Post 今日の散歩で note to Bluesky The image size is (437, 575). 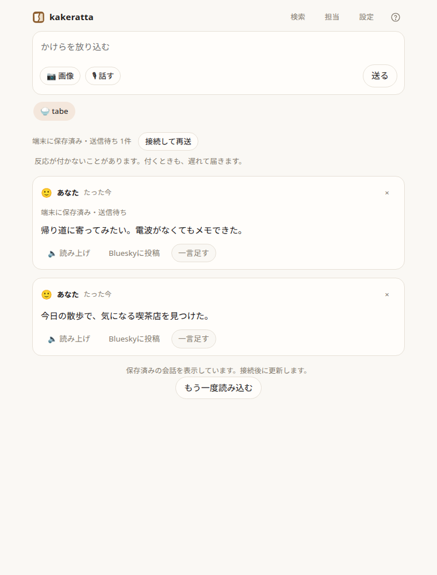click(x=134, y=339)
